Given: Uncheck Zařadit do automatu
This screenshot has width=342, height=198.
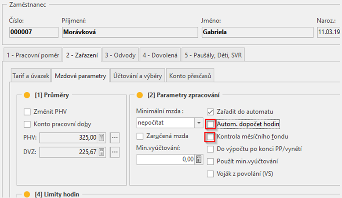Looking at the screenshot, I should pyautogui.click(x=211, y=112).
